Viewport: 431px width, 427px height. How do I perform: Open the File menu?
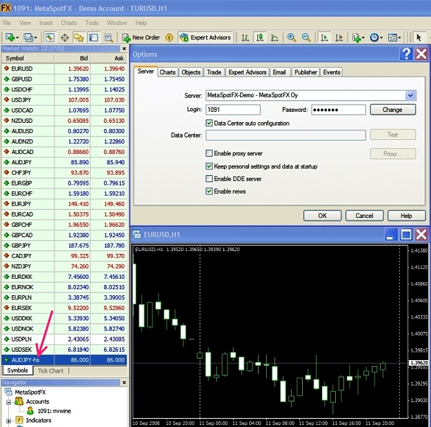7,23
